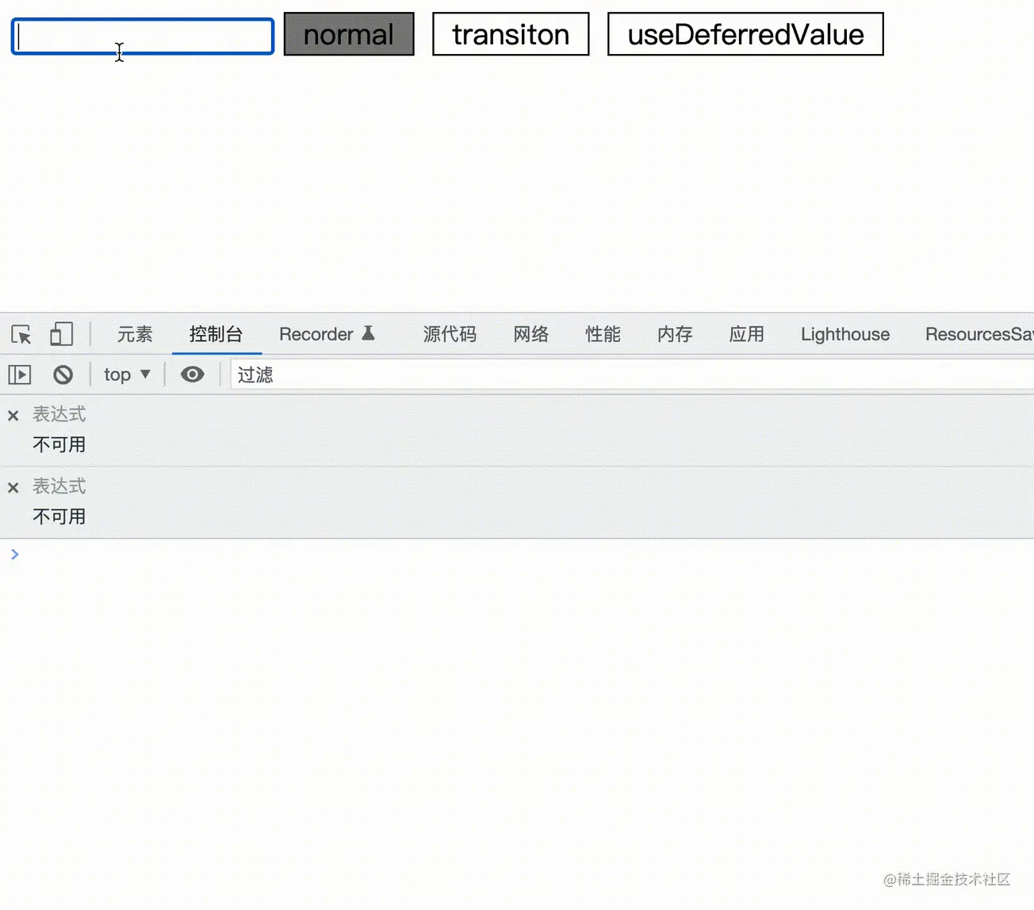Click the inspect element picker icon

click(21, 334)
